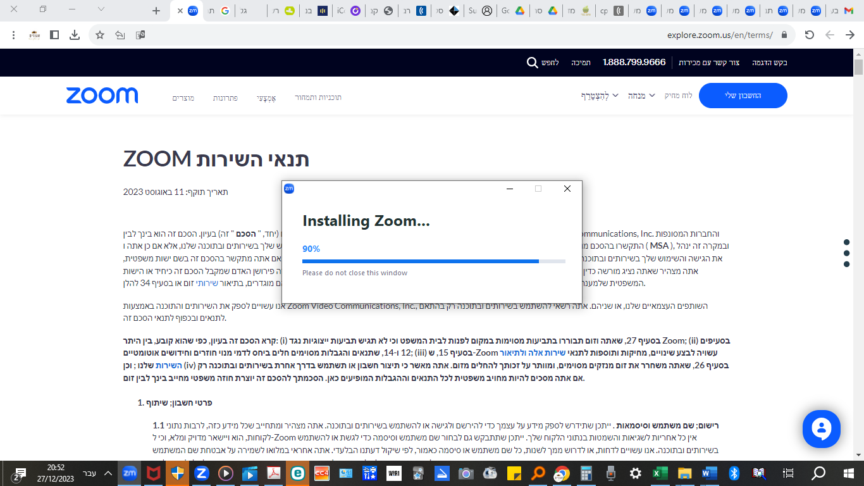
Task: Share this page from the address bar
Action: [x=120, y=35]
